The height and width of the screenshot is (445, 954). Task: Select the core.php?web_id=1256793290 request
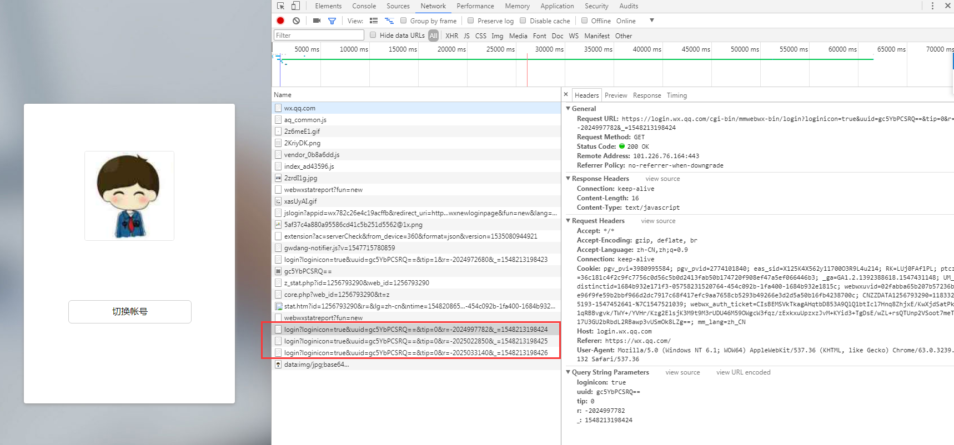416,295
